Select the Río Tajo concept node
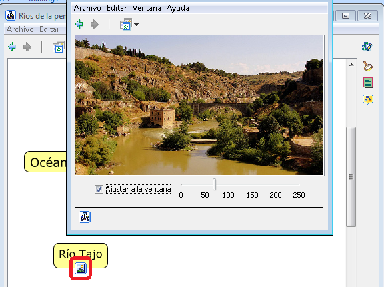Screen dimensions: 384x287 tap(81, 254)
